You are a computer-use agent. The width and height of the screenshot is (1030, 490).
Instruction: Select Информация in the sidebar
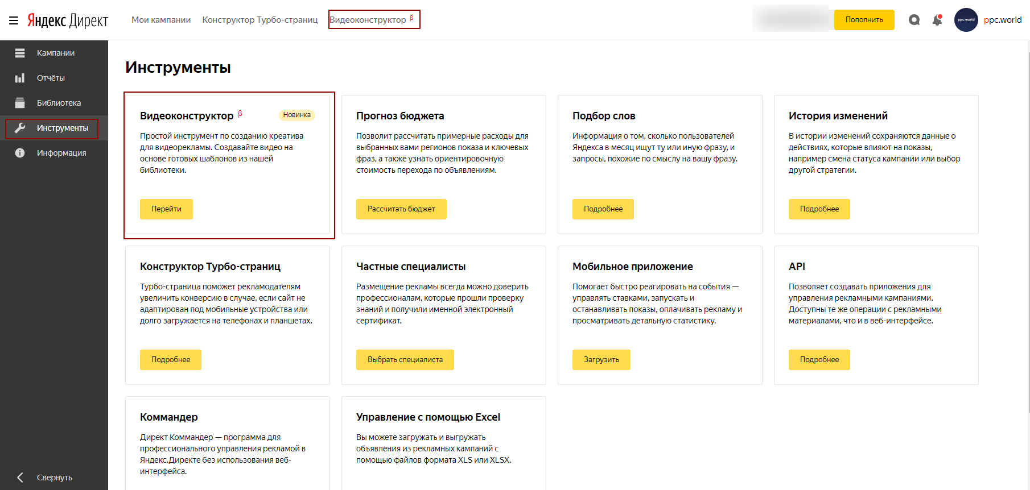(61, 153)
